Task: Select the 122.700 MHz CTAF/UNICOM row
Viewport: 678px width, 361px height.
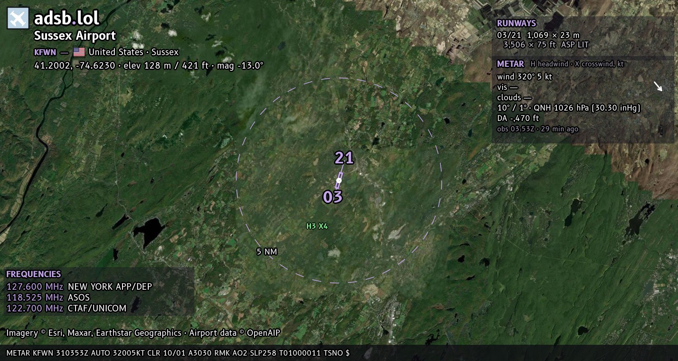Action: pos(66,308)
